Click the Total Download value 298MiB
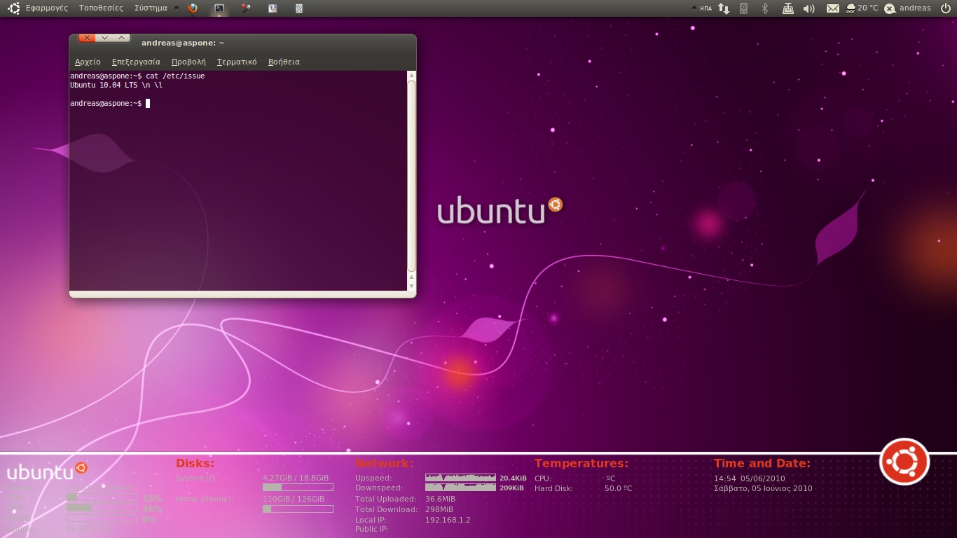The height and width of the screenshot is (538, 957). (x=439, y=509)
